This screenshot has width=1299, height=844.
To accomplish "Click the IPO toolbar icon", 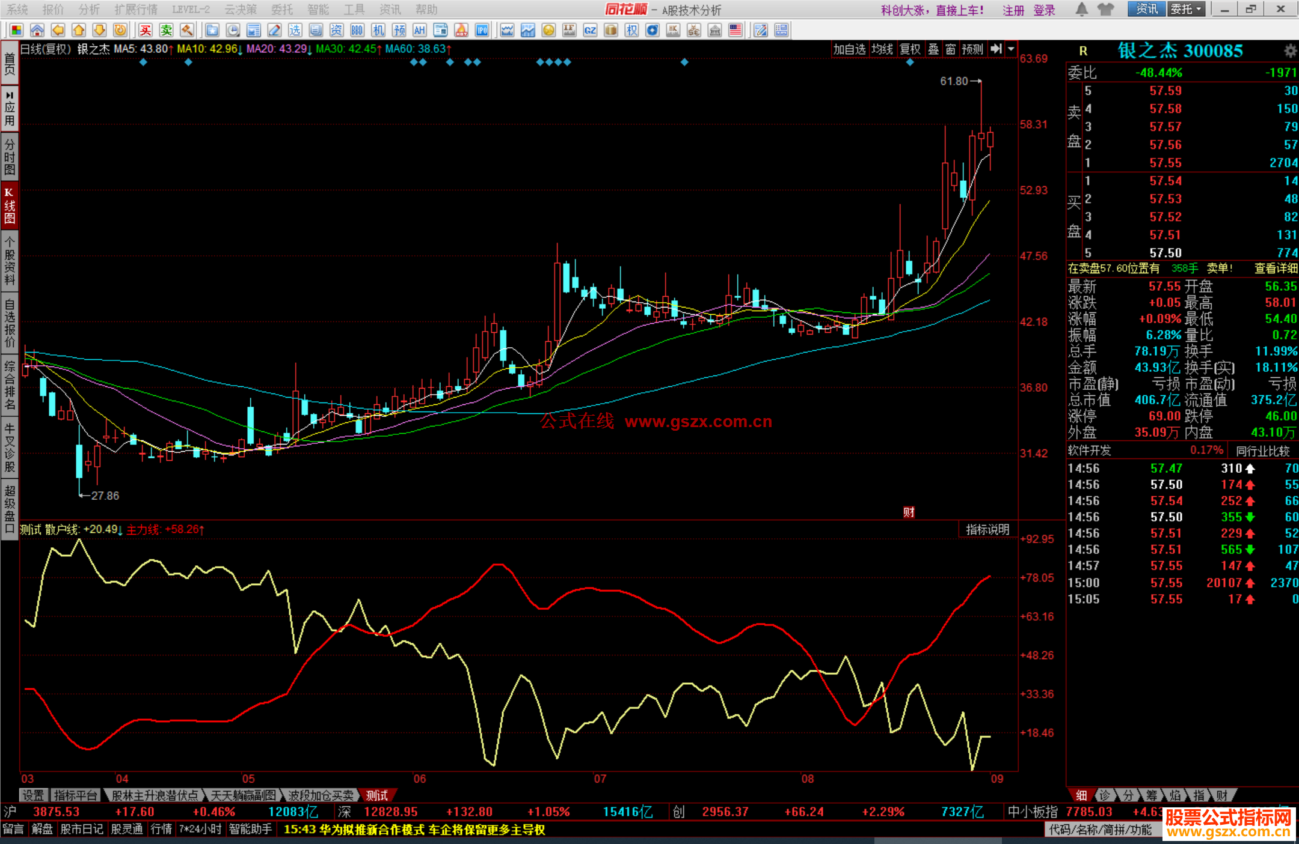I will point(482,30).
